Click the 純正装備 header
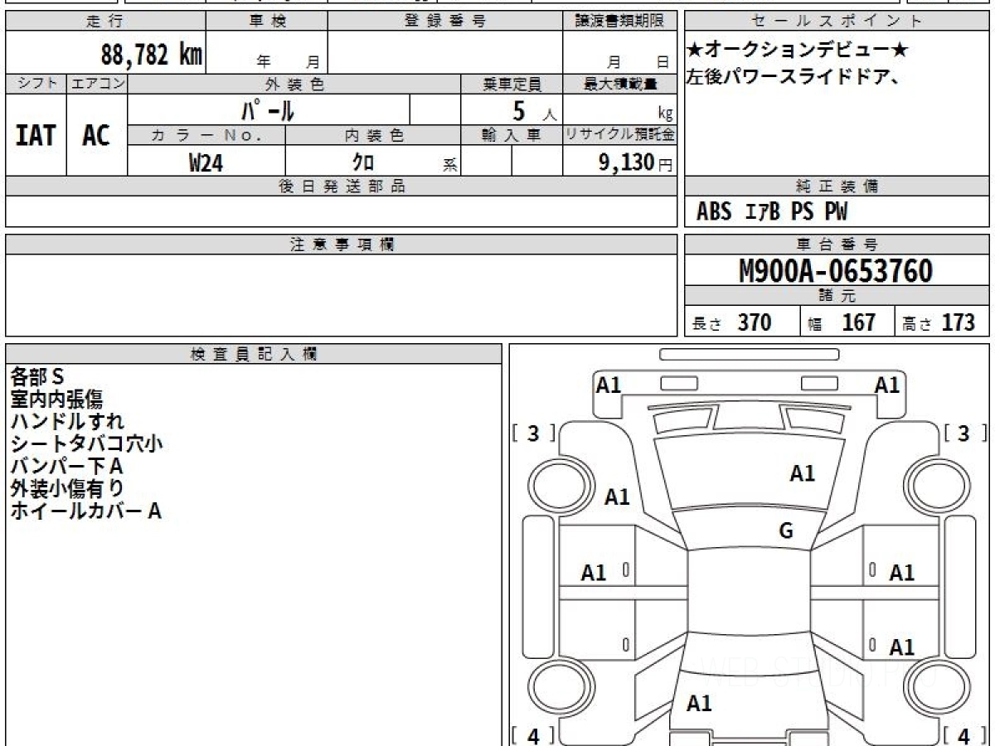 pyautogui.click(x=837, y=186)
